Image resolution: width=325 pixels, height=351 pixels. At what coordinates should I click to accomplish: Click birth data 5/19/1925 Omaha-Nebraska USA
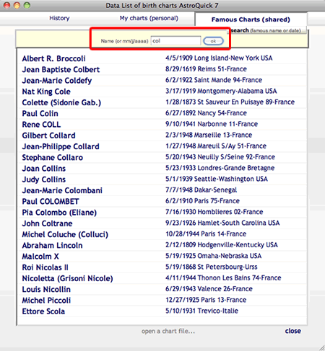coord(213,256)
